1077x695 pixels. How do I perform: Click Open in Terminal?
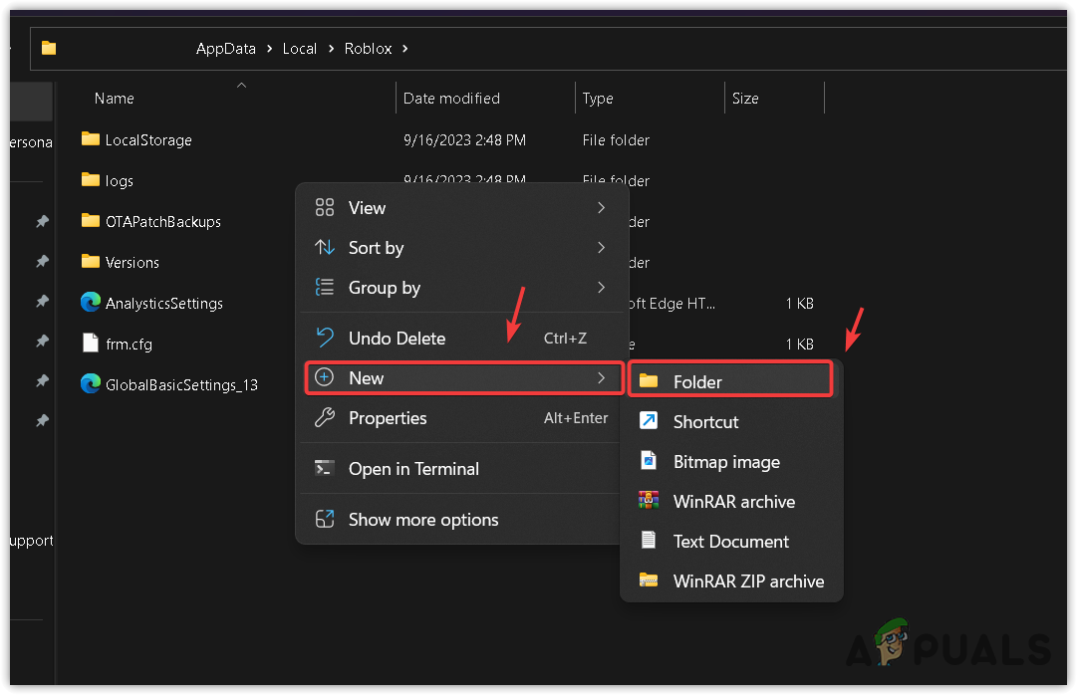coord(413,469)
